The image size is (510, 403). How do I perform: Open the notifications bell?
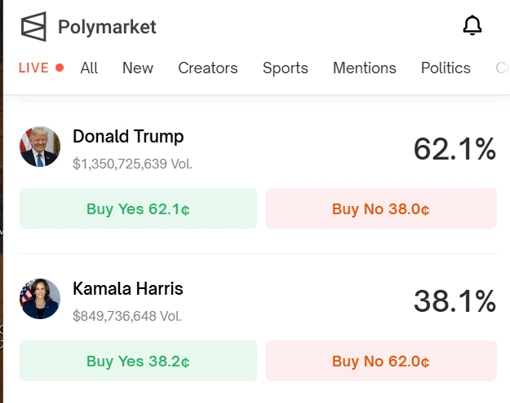472,26
